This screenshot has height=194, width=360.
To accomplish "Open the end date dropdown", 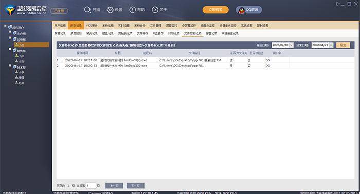I will [331, 45].
